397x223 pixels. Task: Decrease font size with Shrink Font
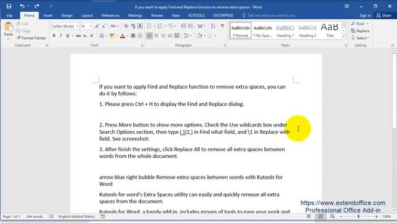coord(104,26)
